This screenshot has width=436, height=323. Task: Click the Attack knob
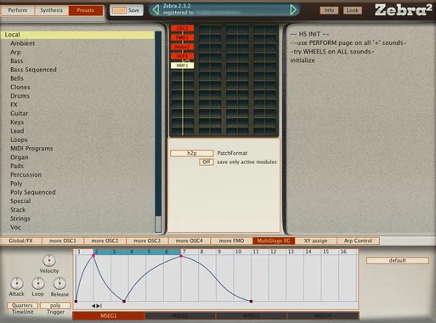17,283
